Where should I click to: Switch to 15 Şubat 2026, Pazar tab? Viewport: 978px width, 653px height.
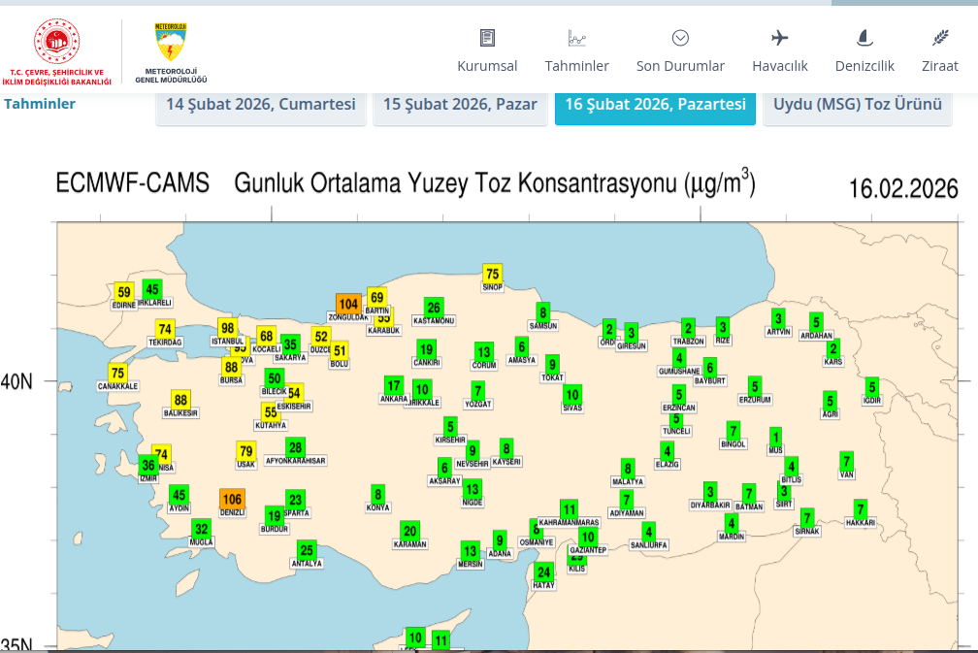(460, 105)
